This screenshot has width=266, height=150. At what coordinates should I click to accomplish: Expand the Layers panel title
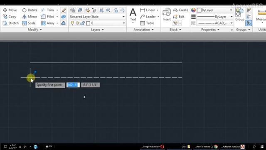click(97, 30)
